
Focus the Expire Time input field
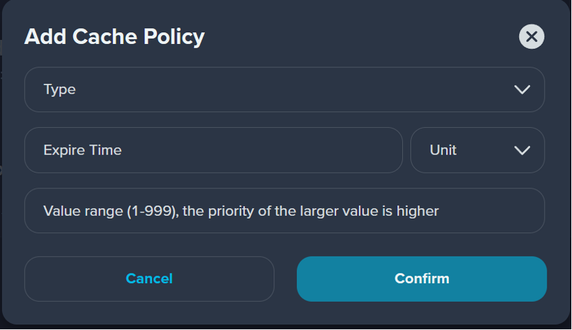(x=213, y=150)
